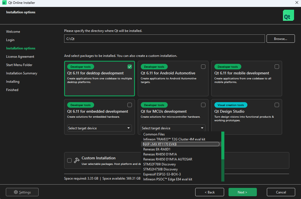Click Developer tools badge on Android Automotive card
Viewport: 301px width, 199px height.
point(154,67)
